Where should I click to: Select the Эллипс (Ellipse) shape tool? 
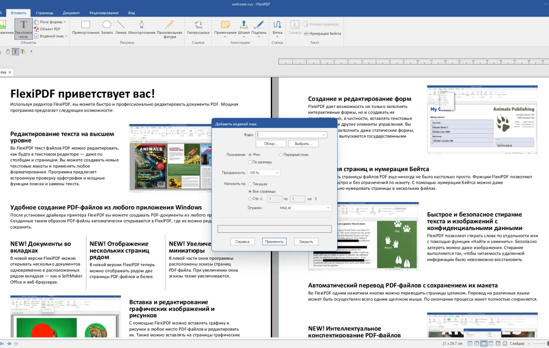[x=107, y=25]
